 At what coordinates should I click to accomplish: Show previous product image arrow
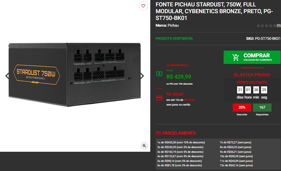pos(7,76)
